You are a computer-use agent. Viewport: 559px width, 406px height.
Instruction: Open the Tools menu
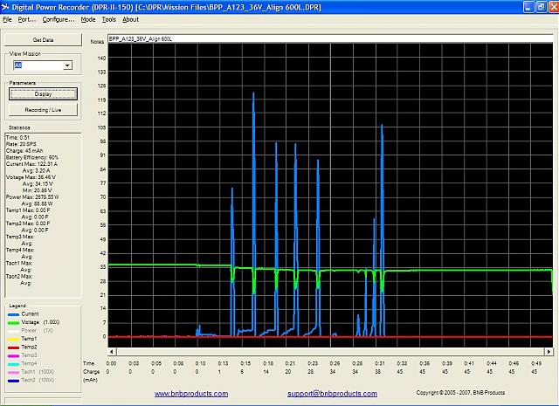pyautogui.click(x=108, y=18)
